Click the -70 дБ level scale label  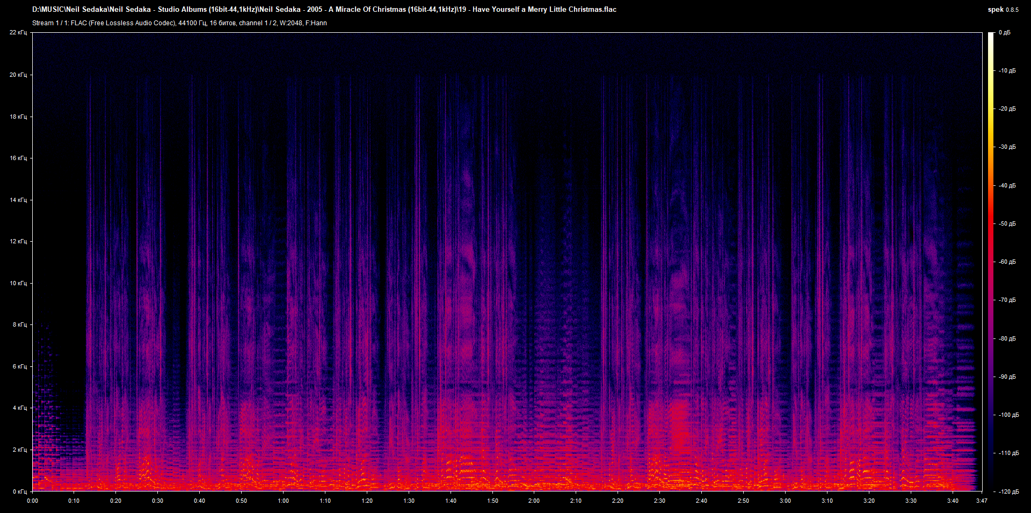1007,300
